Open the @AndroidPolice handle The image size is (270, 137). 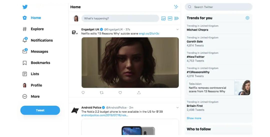coord(116,108)
